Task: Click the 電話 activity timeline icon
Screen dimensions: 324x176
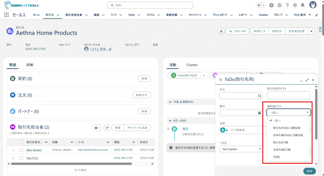Action: tap(174, 129)
